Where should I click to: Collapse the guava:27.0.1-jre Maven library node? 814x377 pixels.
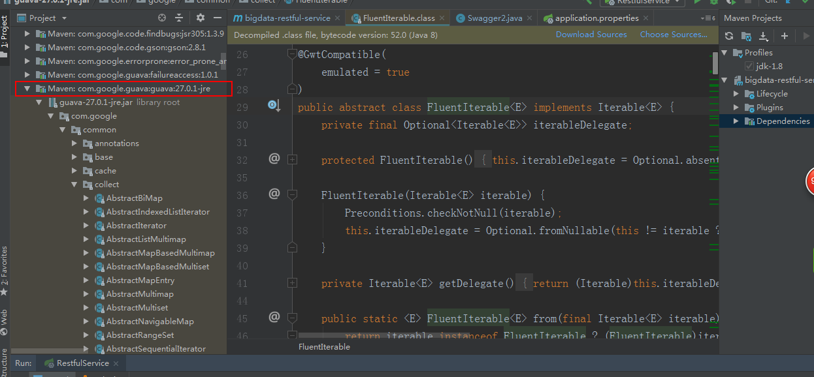point(27,88)
